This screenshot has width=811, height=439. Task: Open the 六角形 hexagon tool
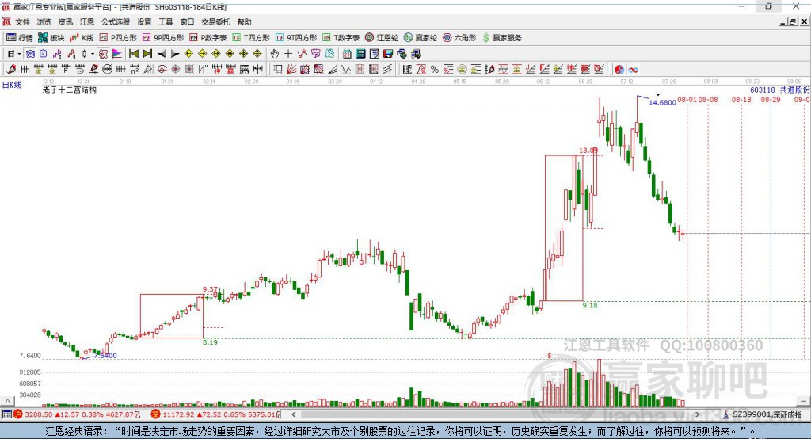click(459, 38)
